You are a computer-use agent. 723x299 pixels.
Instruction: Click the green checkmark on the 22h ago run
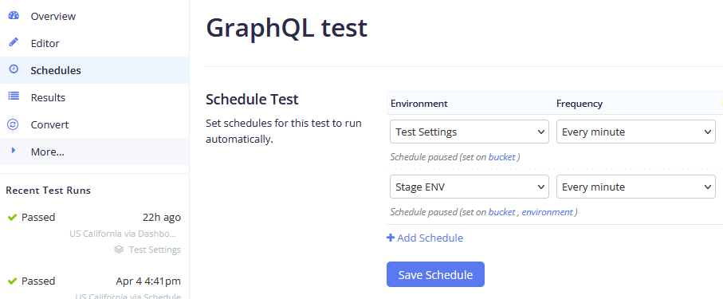pyautogui.click(x=13, y=217)
